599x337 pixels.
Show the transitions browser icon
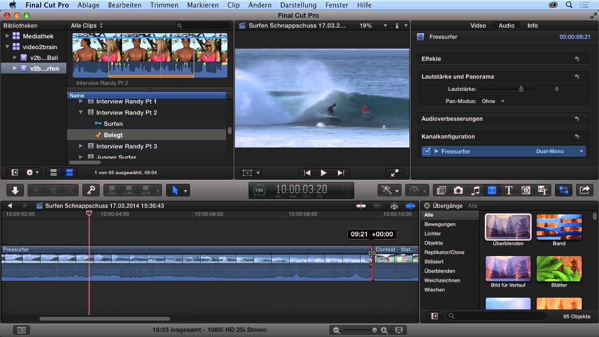pyautogui.click(x=492, y=190)
